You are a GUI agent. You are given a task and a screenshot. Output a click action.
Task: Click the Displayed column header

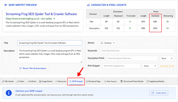click(118, 16)
